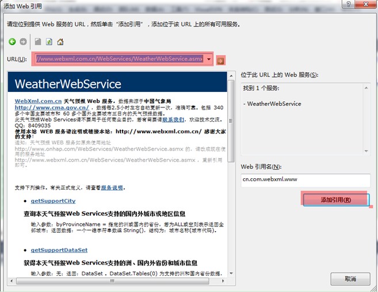Viewport: 378px width, 292px height.
Task: Click the 取消 cancel button
Action: (x=350, y=279)
